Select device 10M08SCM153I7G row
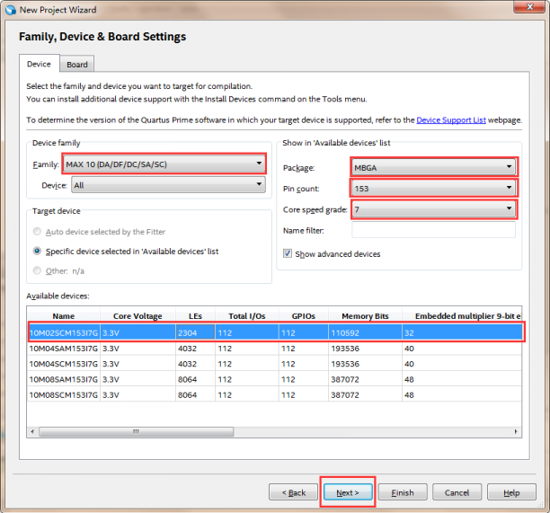Screen dimensions: 550x513 click(274, 394)
